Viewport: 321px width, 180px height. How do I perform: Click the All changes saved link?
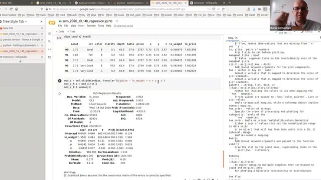tap(123, 26)
